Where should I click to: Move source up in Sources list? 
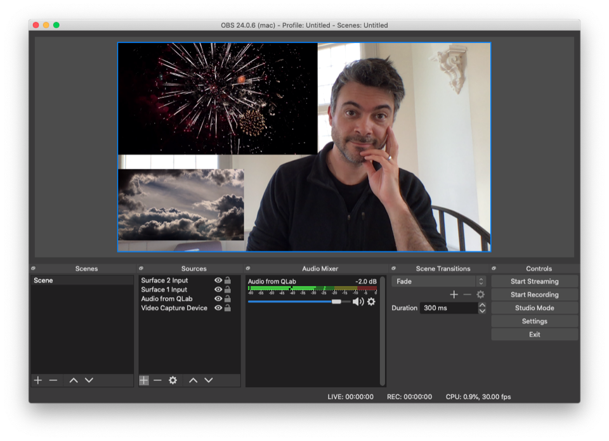[x=193, y=380]
